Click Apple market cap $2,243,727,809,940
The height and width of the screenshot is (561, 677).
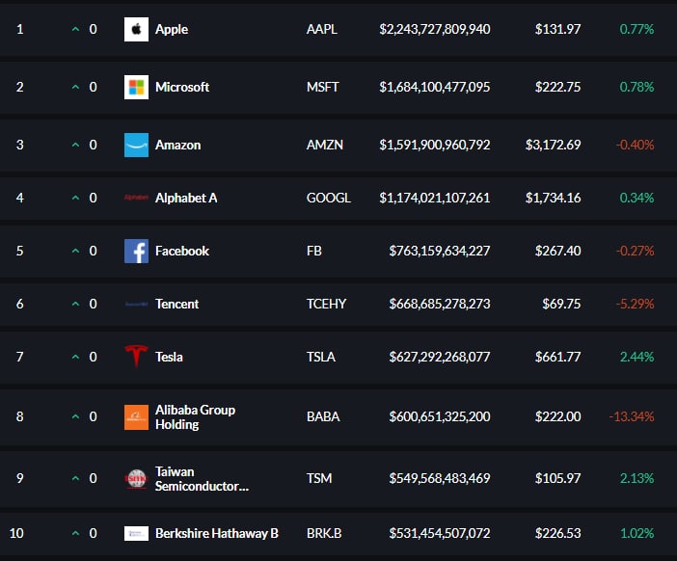[x=435, y=29]
